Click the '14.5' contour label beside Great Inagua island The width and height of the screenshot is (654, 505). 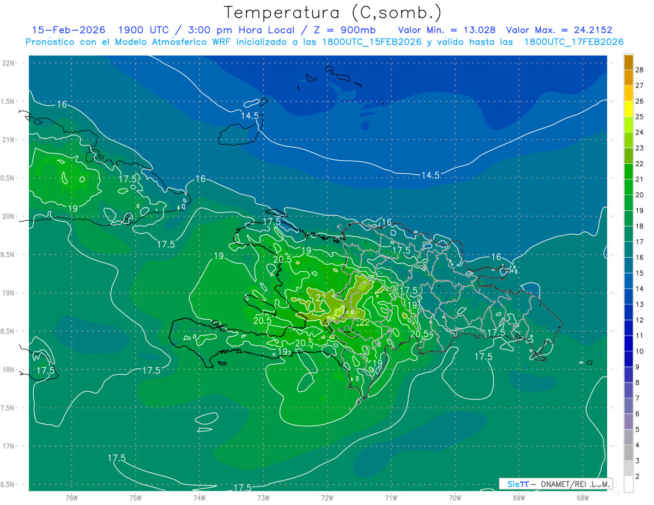click(250, 115)
